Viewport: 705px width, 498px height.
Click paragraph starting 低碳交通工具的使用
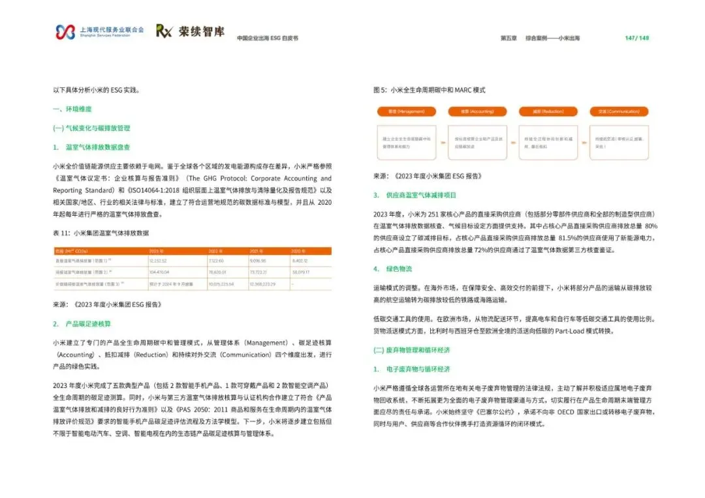[x=515, y=325]
